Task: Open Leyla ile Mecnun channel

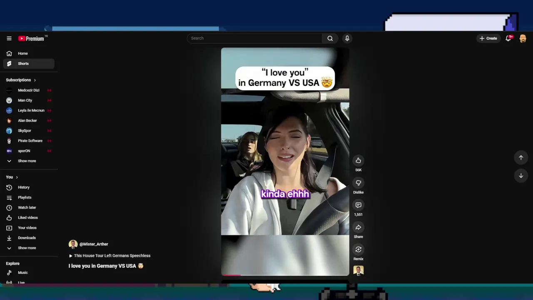Action: (x=29, y=110)
